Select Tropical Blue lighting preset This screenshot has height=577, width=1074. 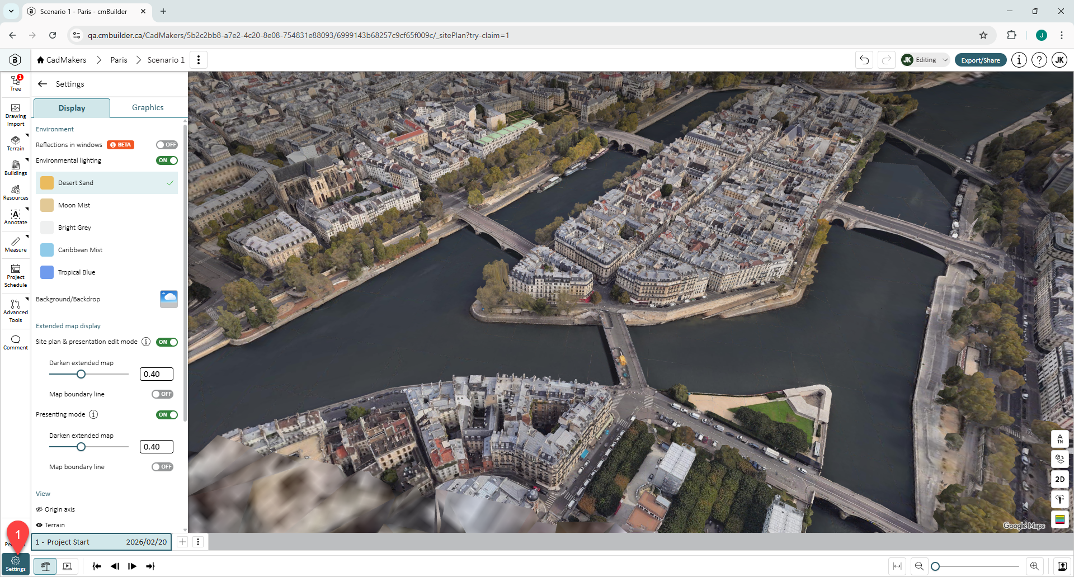pos(107,272)
